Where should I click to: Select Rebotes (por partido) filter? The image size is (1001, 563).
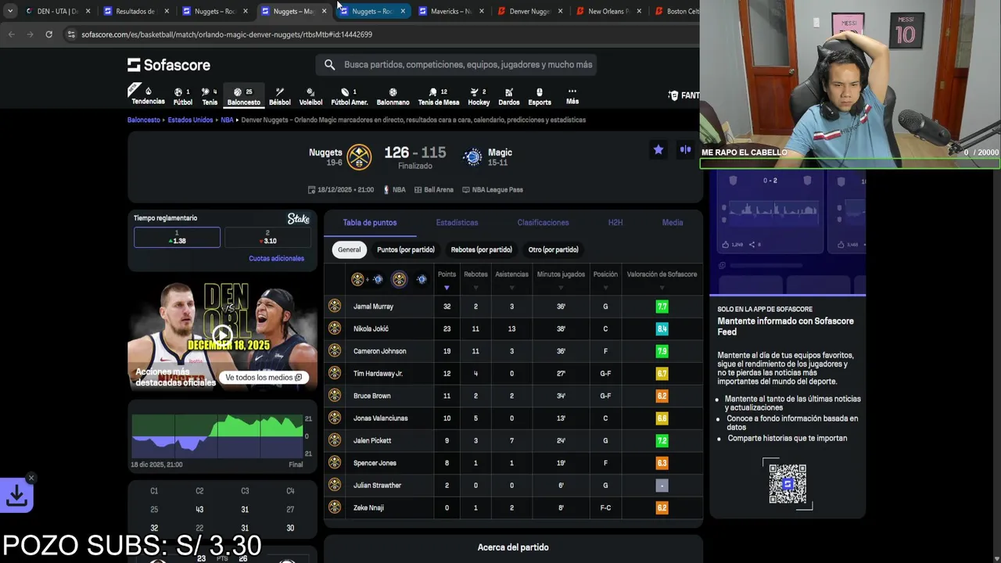[481, 249]
